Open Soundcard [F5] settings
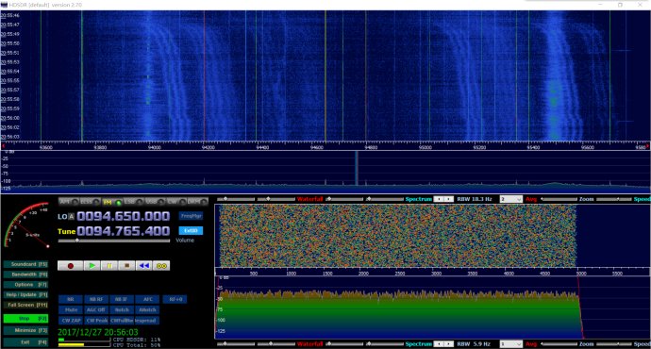Screen dimensions: 651x349 25,264
